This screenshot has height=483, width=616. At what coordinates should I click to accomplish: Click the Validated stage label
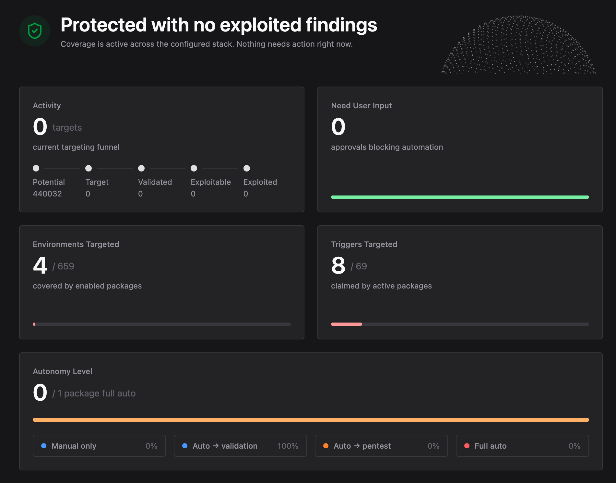pos(155,182)
